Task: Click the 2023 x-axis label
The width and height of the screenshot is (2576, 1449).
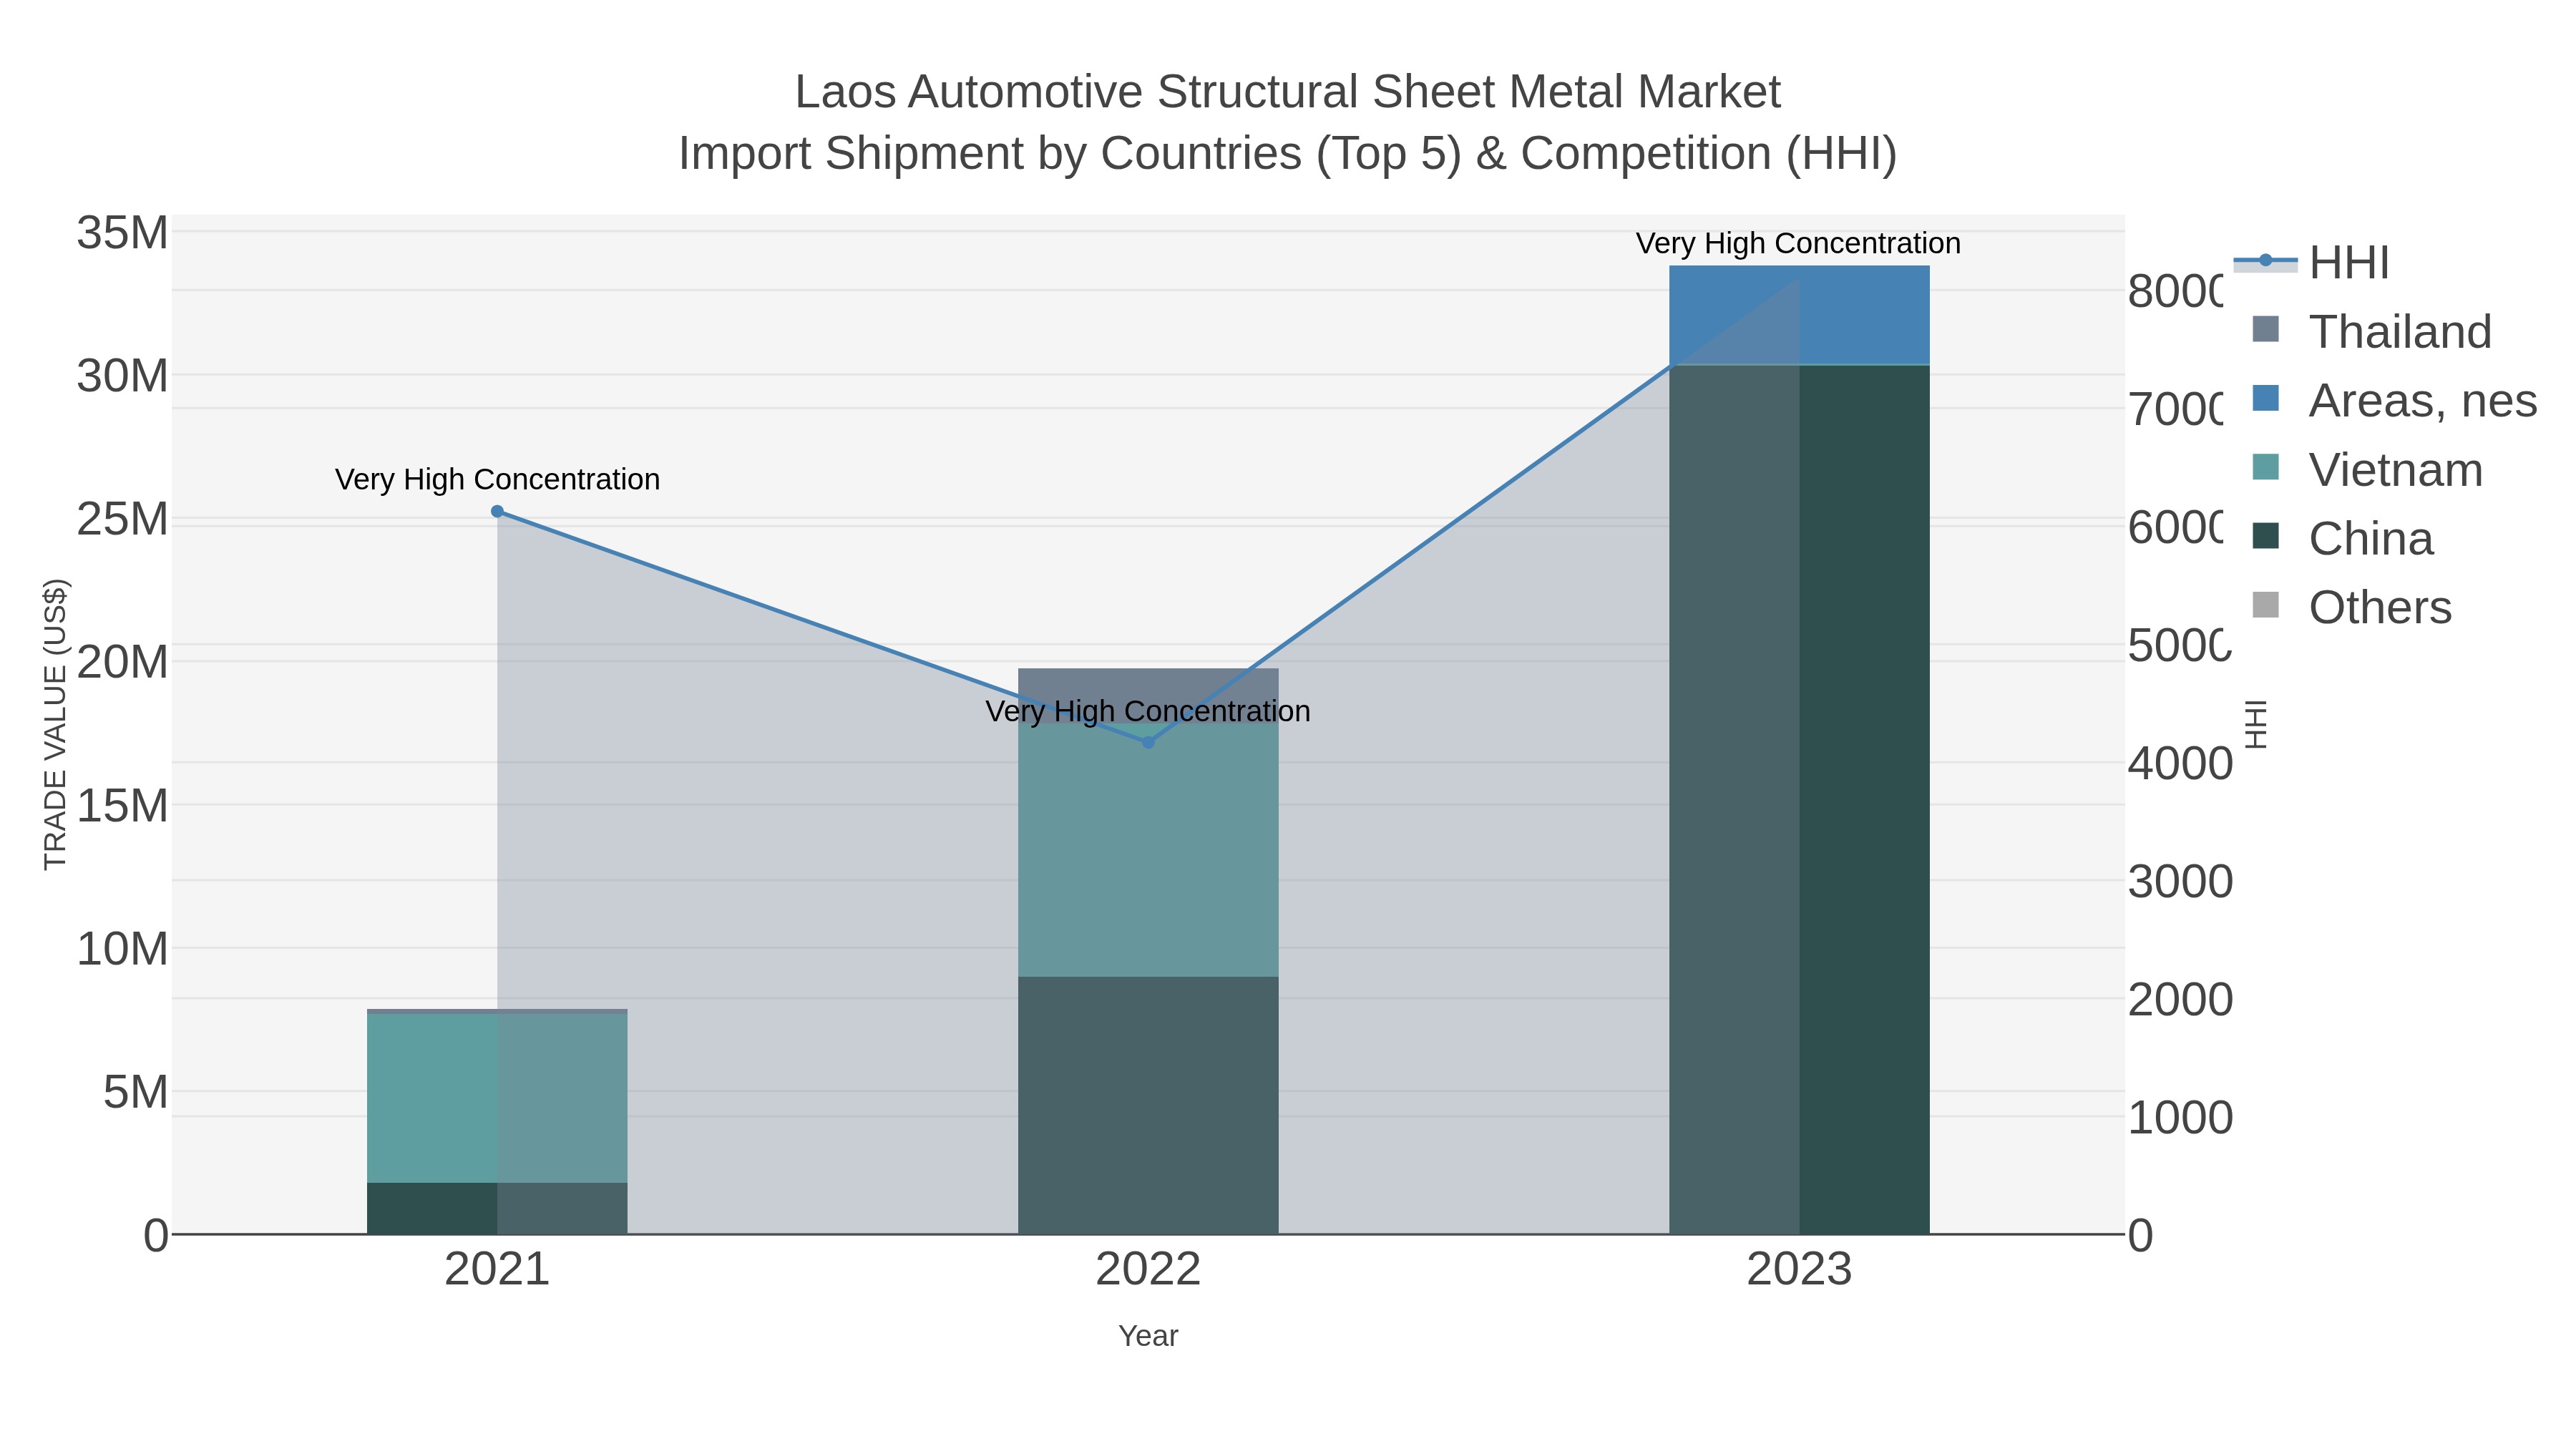Action: tap(1799, 1270)
